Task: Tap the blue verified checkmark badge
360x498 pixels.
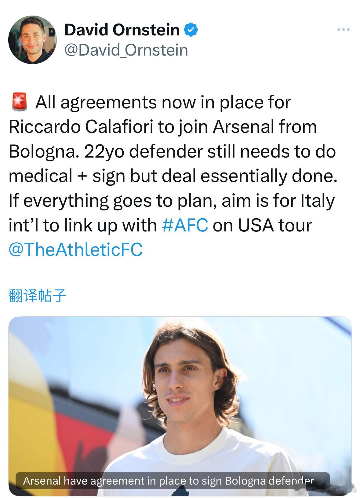Action: [x=191, y=30]
